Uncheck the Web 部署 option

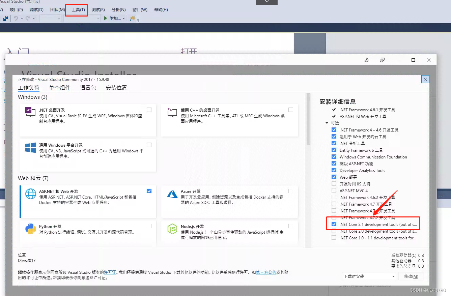[x=334, y=177]
